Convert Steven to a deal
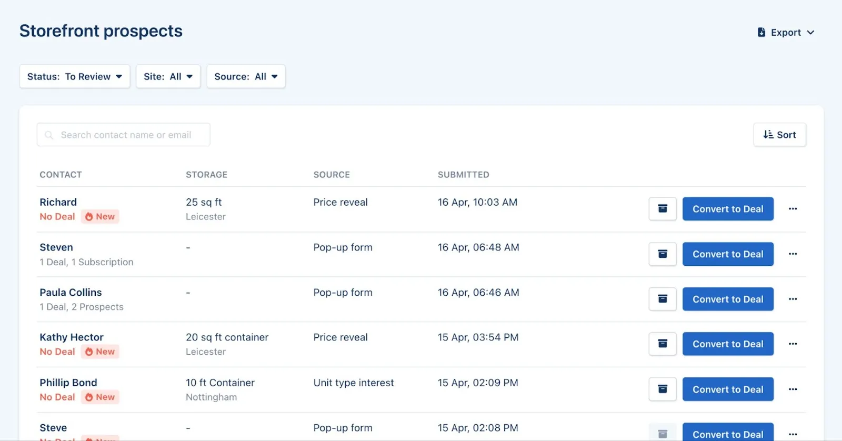Viewport: 842px width, 441px height. pyautogui.click(x=728, y=254)
